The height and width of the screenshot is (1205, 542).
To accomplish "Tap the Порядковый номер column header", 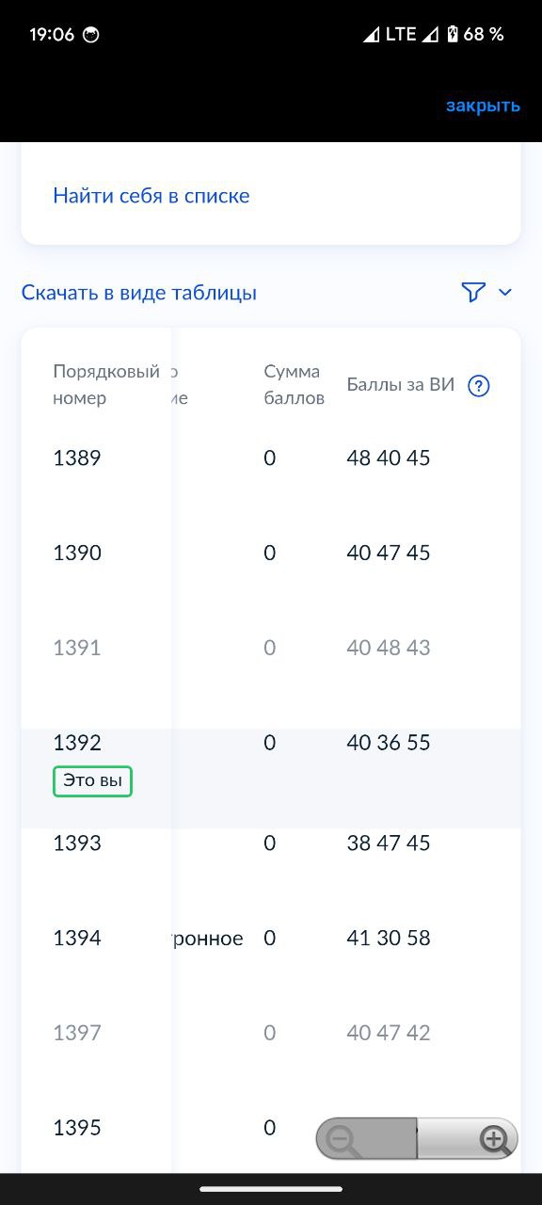I will 106,385.
